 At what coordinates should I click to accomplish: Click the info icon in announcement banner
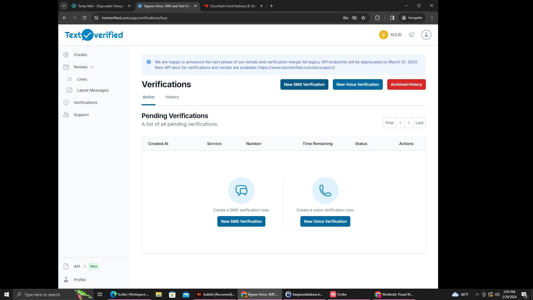point(149,62)
